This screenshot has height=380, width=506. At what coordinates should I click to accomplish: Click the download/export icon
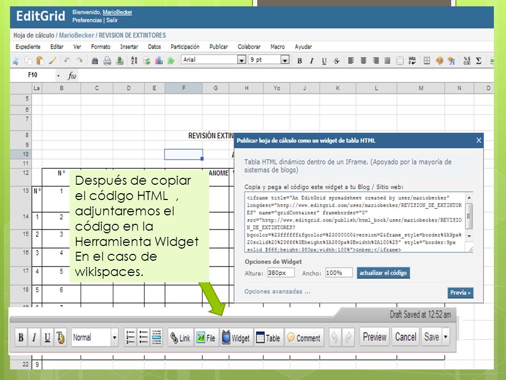pyautogui.click(x=120, y=60)
